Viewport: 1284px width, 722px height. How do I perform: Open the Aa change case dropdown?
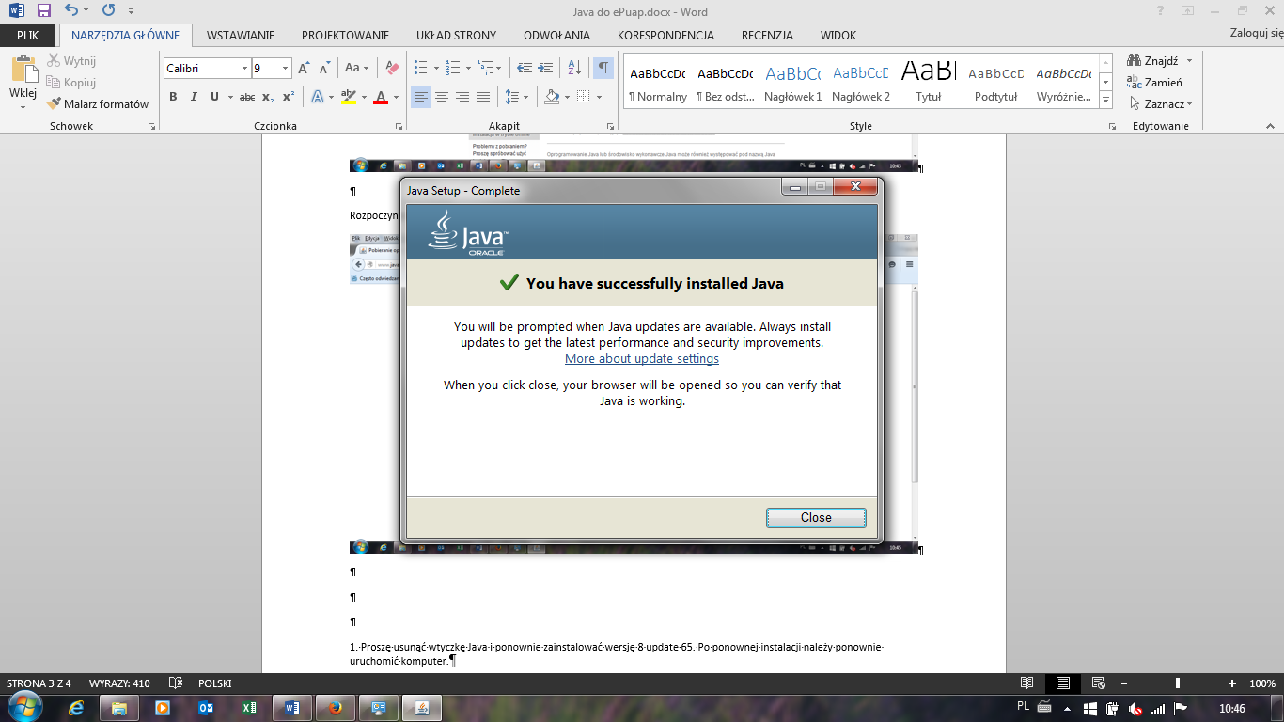coord(357,69)
